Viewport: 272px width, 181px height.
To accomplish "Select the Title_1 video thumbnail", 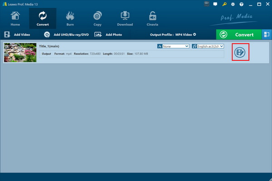I will 20,53.
